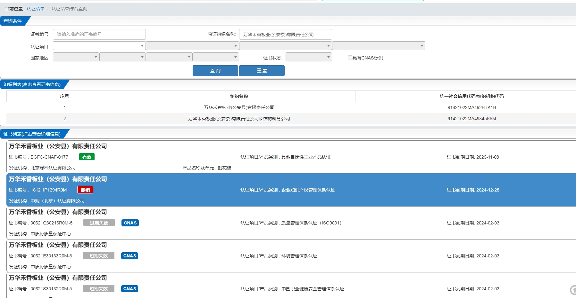Image resolution: width=576 pixels, height=298 pixels.
Task: Click 环境管理体系认证 category text
Action: (299, 256)
